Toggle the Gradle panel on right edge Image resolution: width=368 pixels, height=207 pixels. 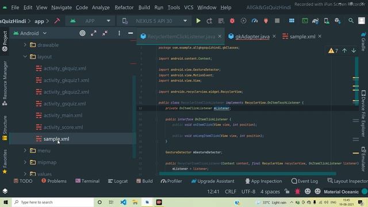pyautogui.click(x=363, y=41)
